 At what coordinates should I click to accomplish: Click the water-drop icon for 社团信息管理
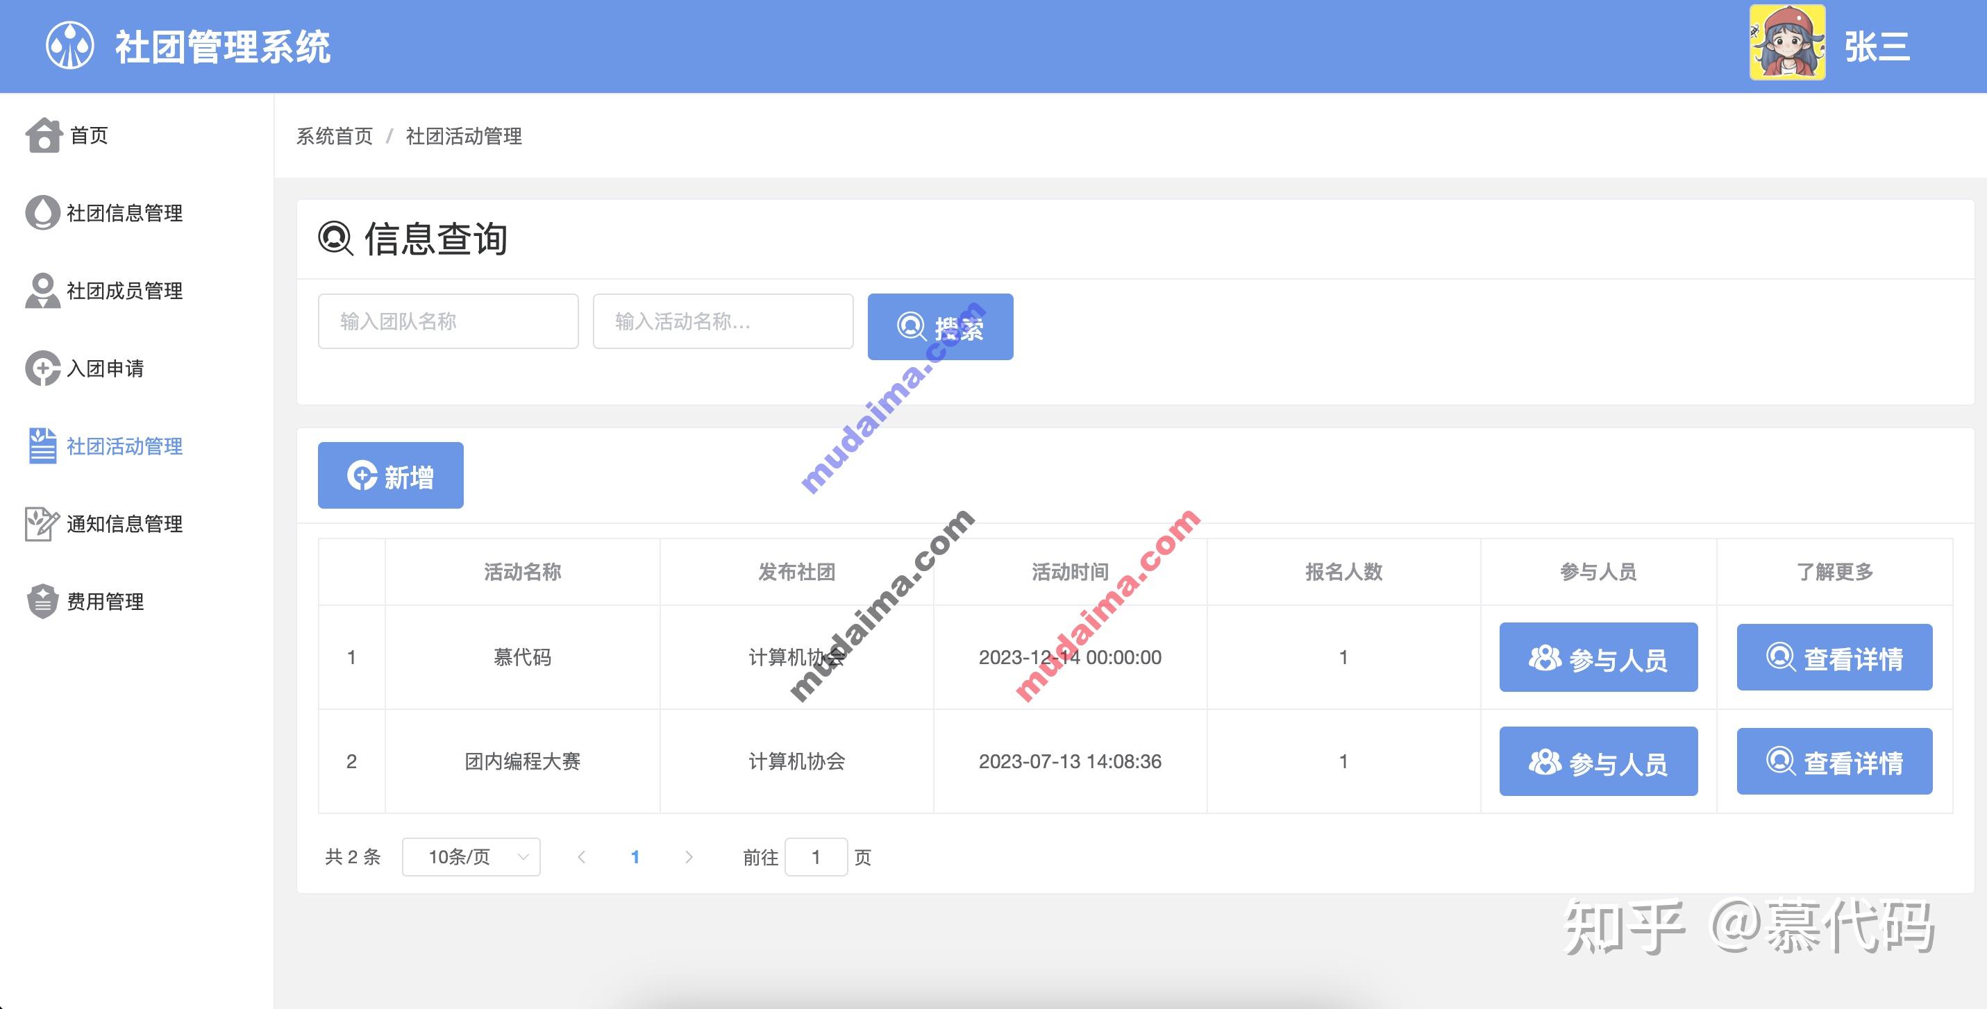(x=42, y=213)
